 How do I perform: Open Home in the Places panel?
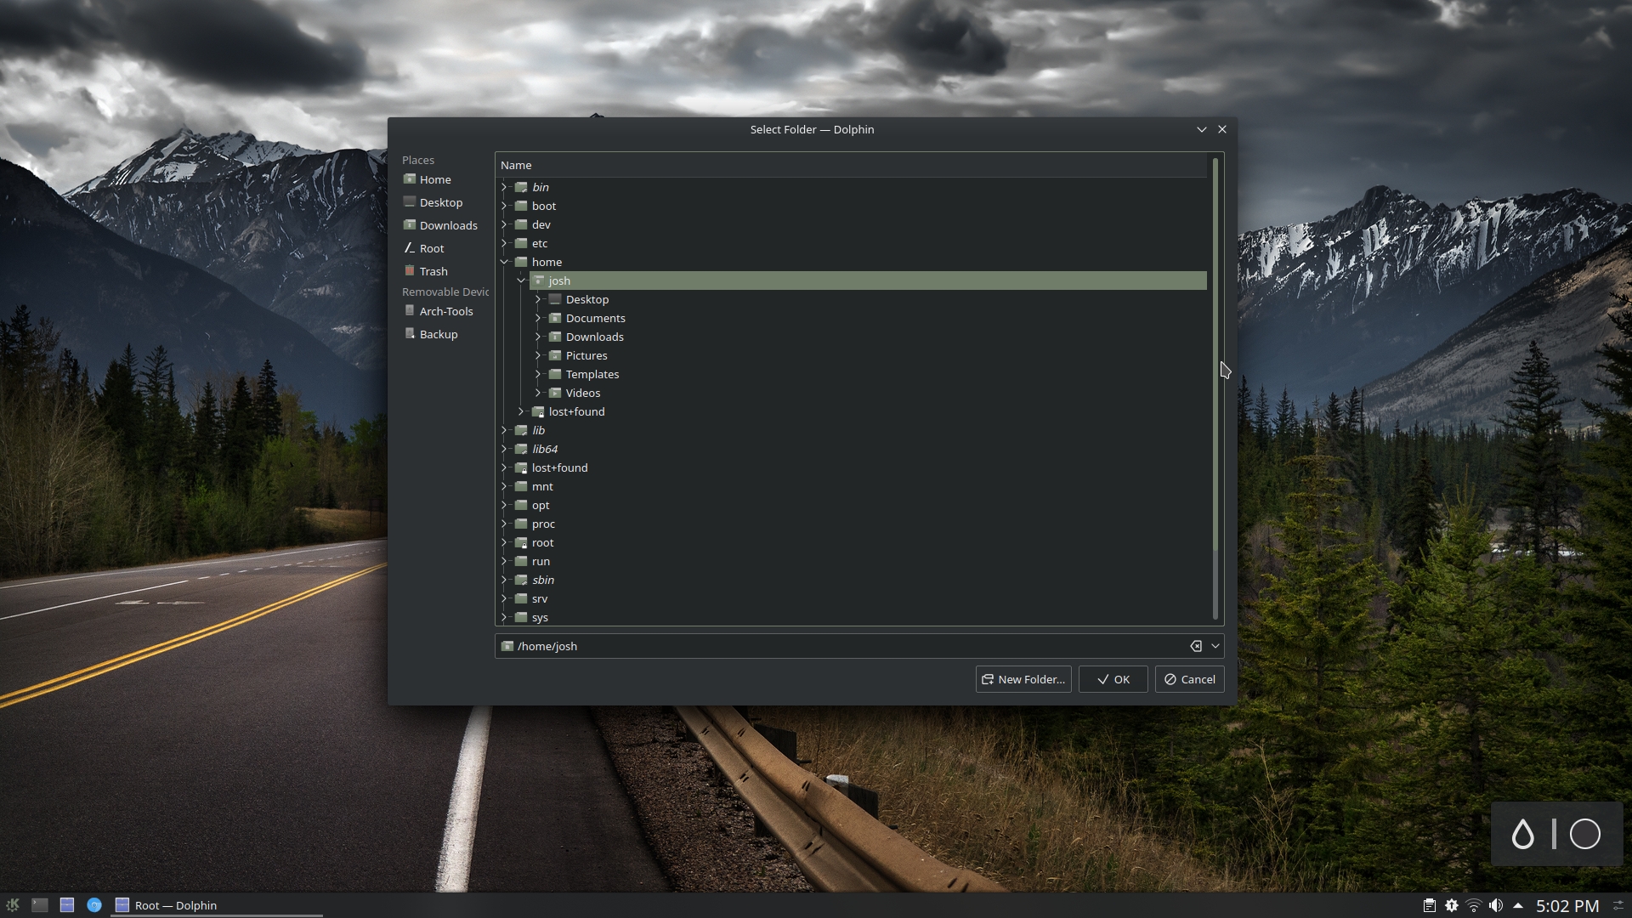pyautogui.click(x=427, y=179)
